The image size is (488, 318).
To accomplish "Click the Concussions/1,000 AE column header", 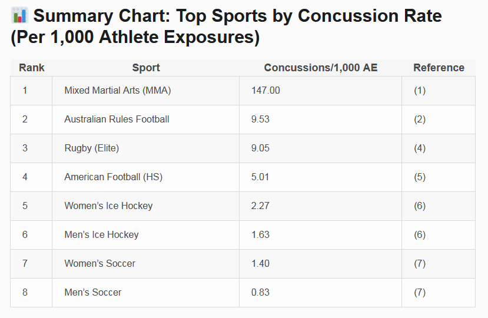I will coord(320,68).
